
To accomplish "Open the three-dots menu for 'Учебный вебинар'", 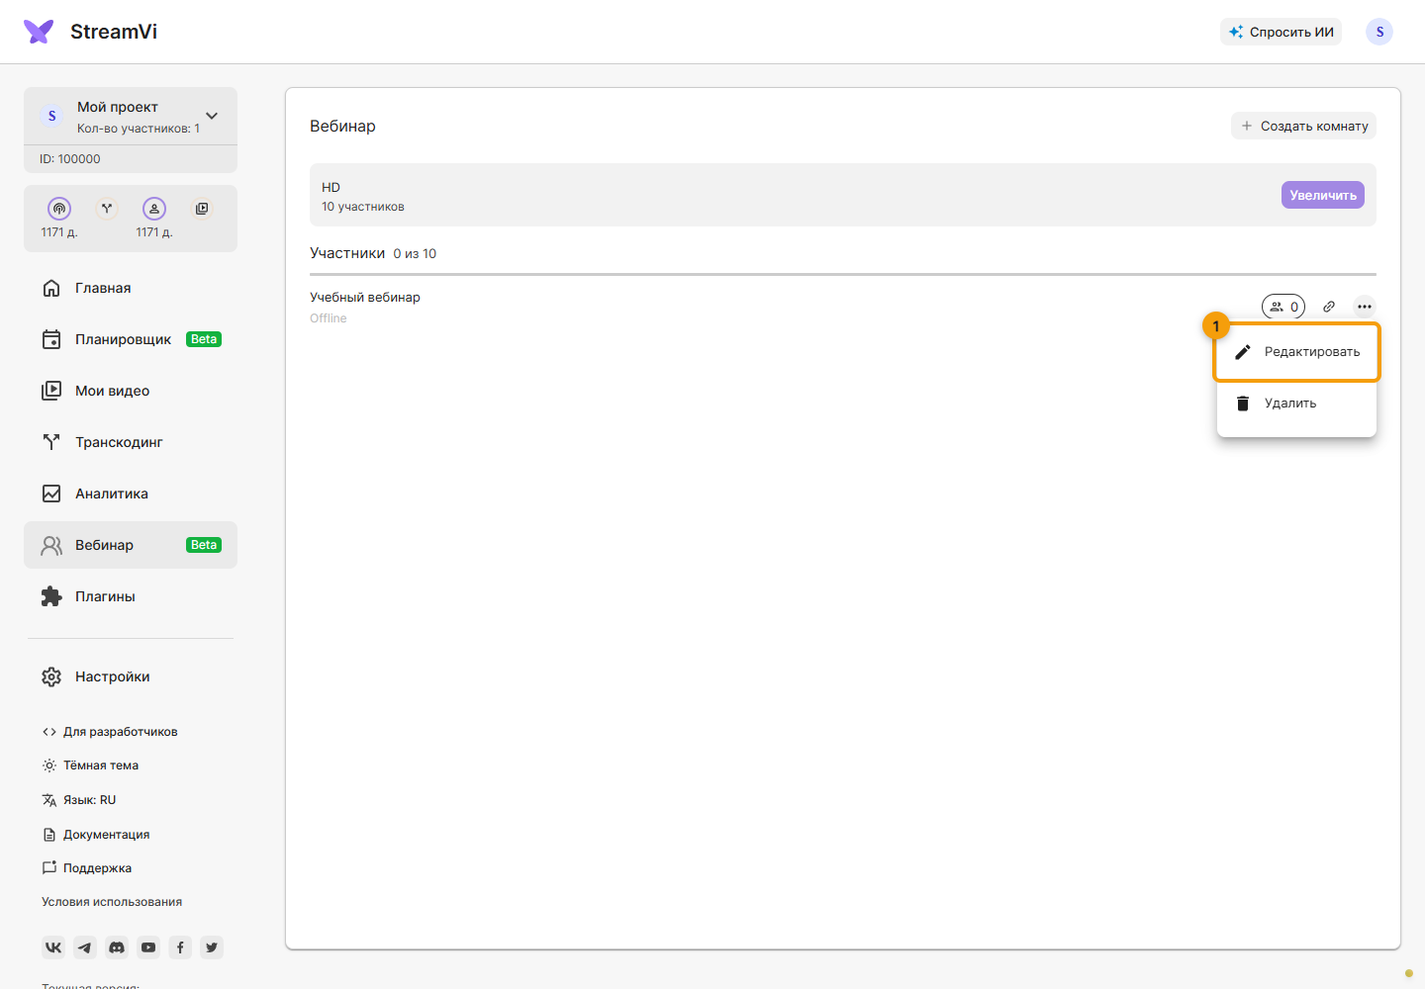I will (x=1365, y=307).
